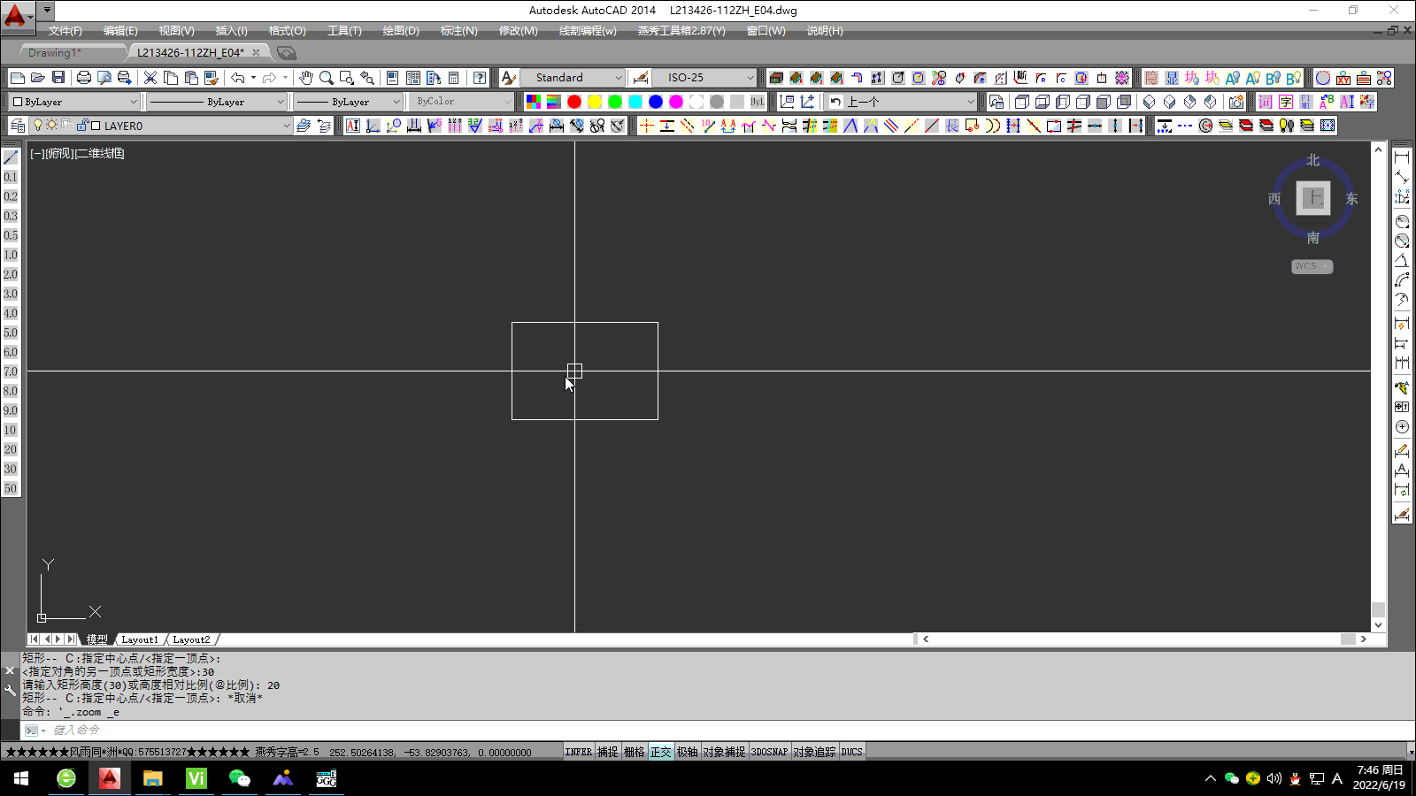Click the 东 direction on the compass
Image resolution: width=1416 pixels, height=796 pixels.
1351,198
